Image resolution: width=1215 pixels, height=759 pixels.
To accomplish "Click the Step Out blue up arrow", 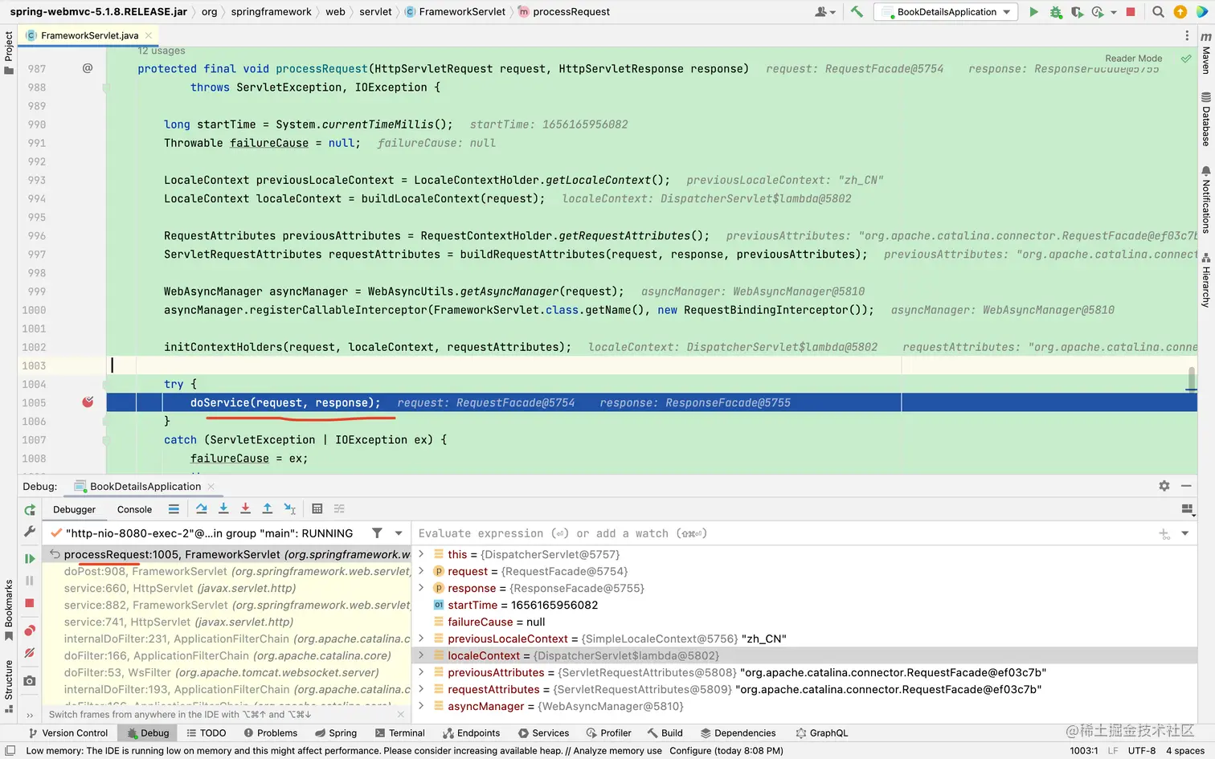I will pyautogui.click(x=267, y=509).
